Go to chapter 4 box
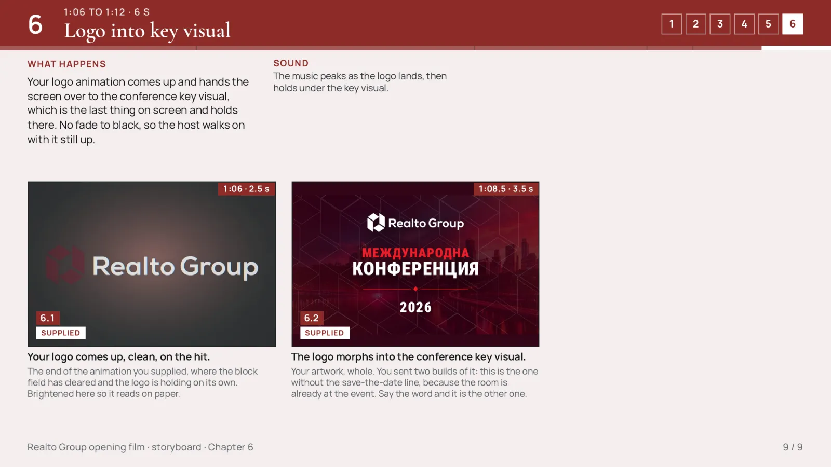The width and height of the screenshot is (831, 467). click(744, 24)
